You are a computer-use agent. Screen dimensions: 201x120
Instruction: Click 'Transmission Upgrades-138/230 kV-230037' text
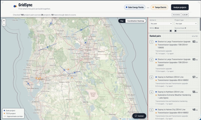[x=173, y=64]
